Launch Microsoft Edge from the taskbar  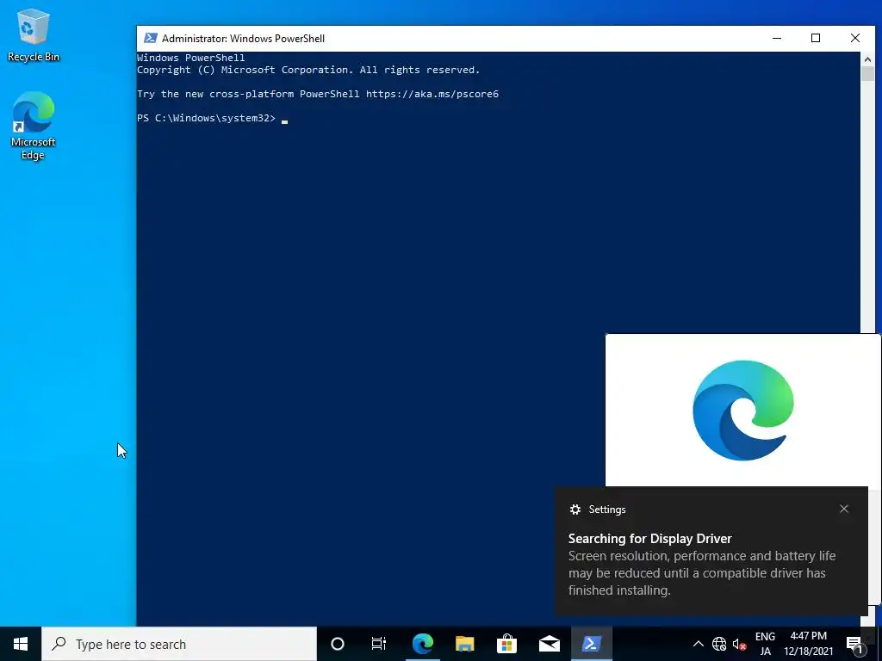(x=422, y=644)
